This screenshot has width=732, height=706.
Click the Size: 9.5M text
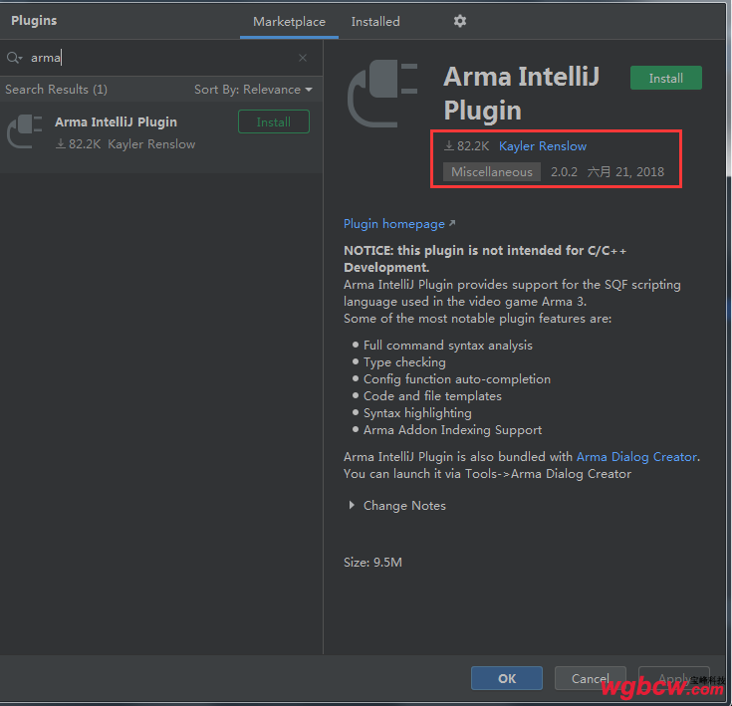(372, 563)
